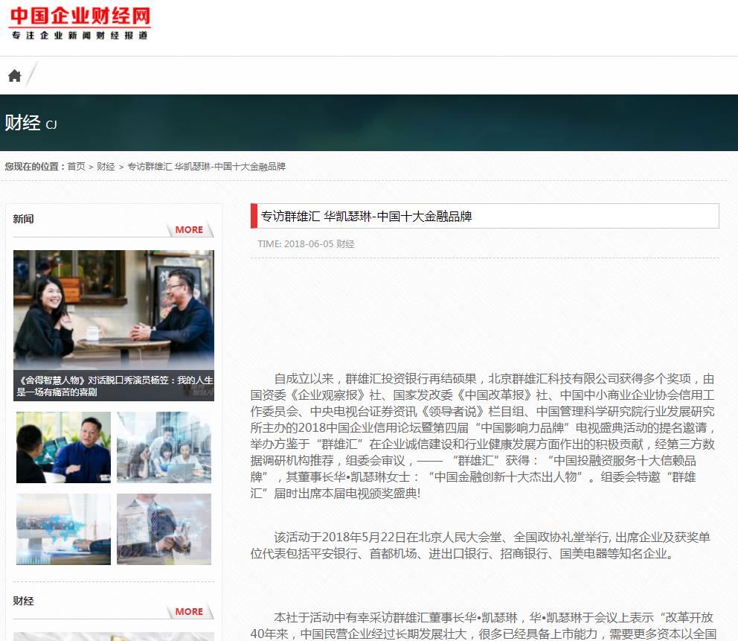Screen dimensions: 738x641
Task: Open thumbnail of group around laptop
Action: [164, 447]
